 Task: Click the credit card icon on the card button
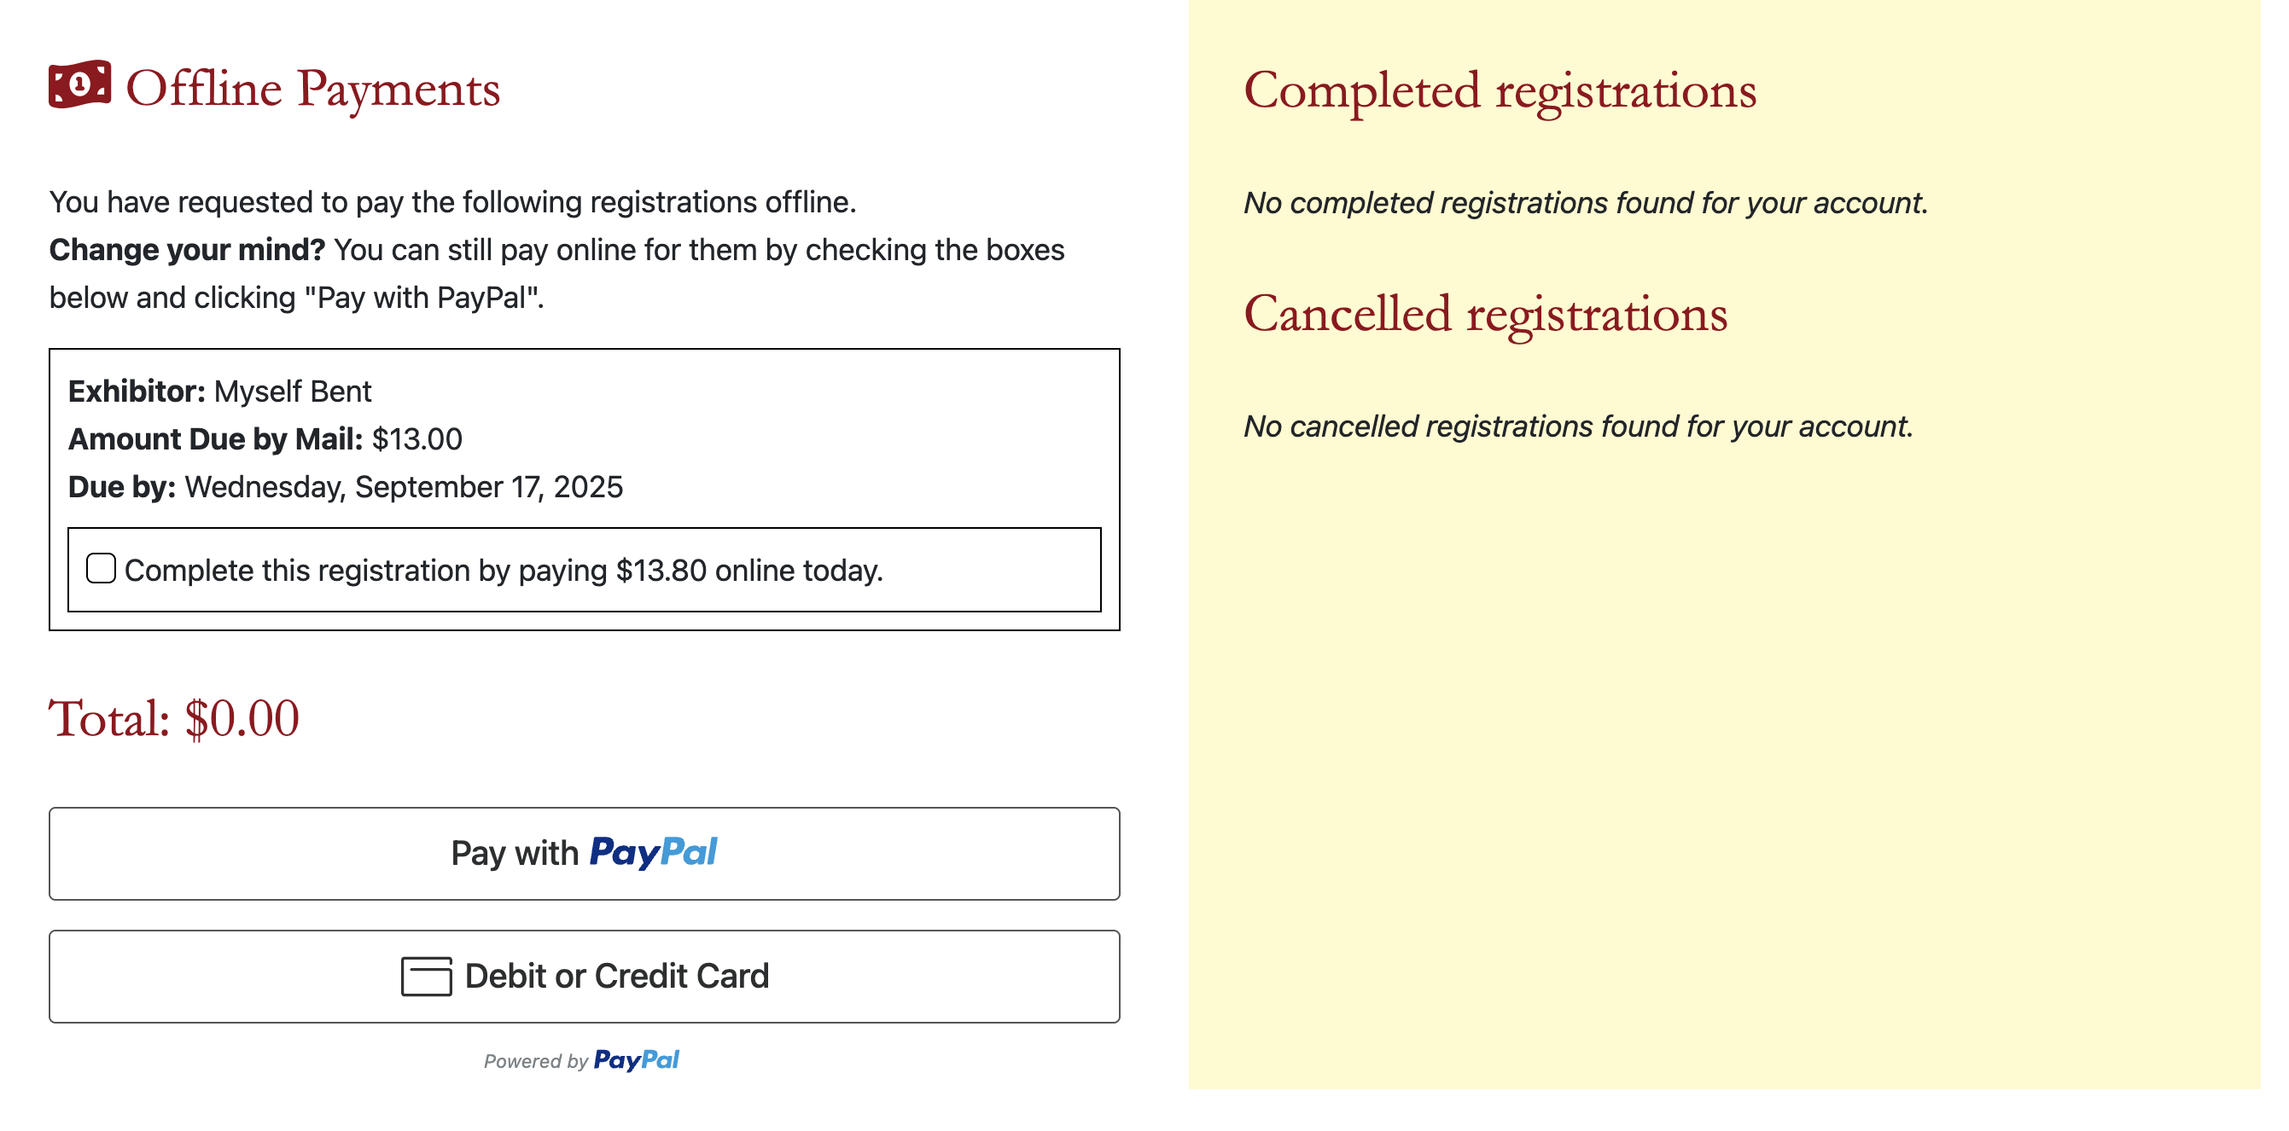tap(426, 976)
